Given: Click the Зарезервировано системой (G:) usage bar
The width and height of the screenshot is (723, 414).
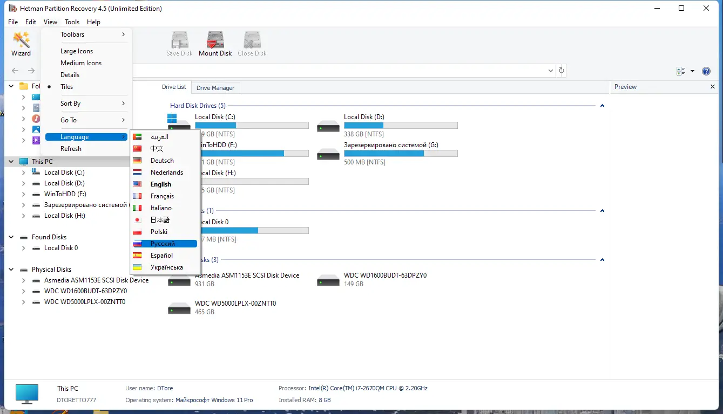Looking at the screenshot, I should [x=401, y=154].
